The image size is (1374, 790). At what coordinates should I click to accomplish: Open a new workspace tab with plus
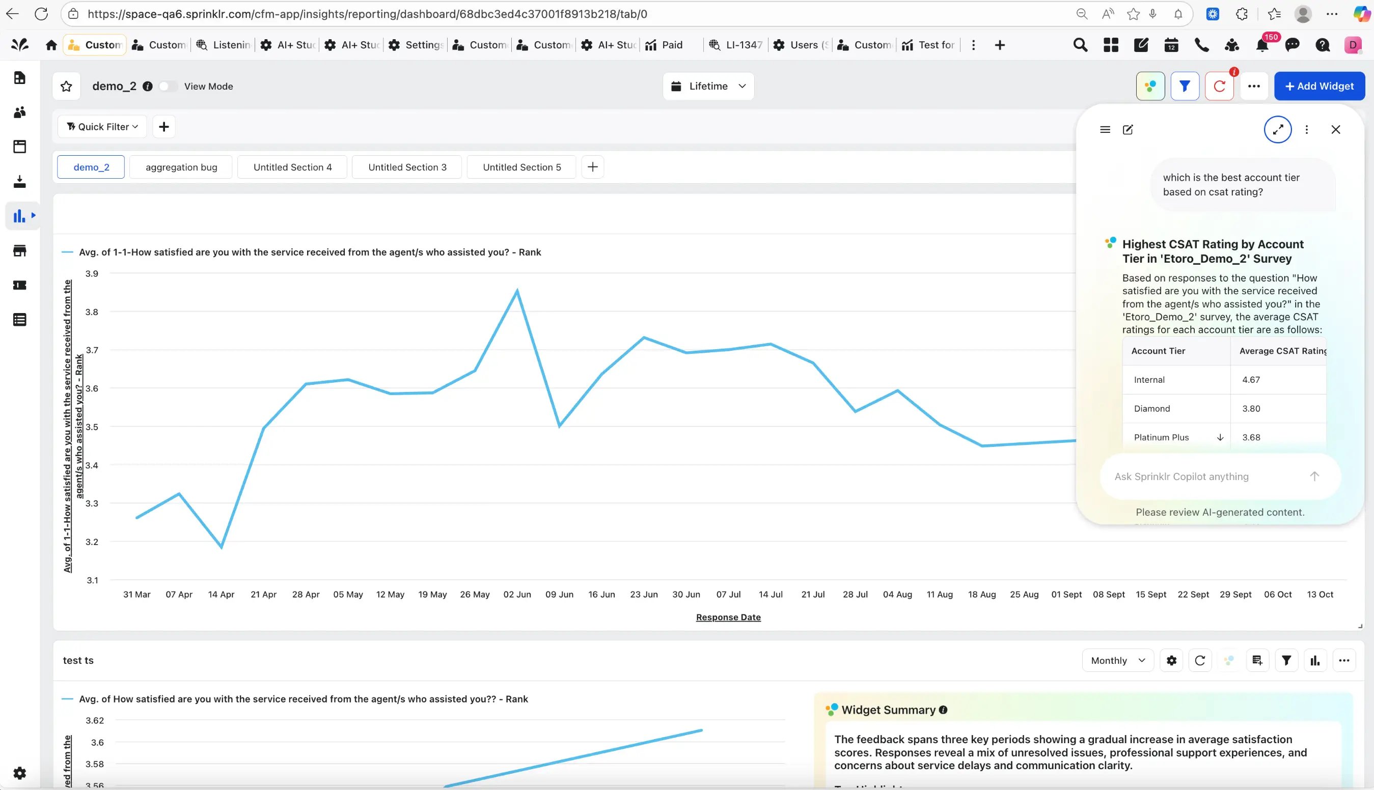[1000, 45]
